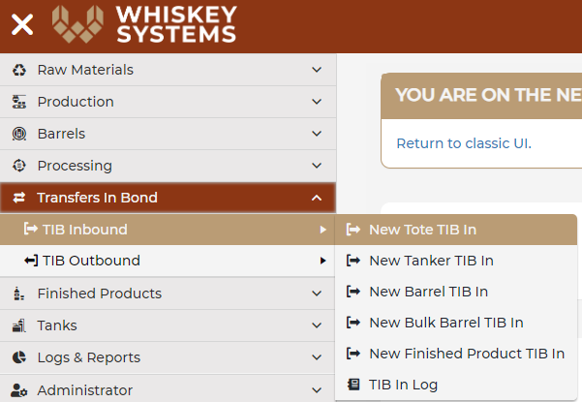Click the Administrator user-gear icon
Viewport: 582px width, 402px height.
click(19, 390)
